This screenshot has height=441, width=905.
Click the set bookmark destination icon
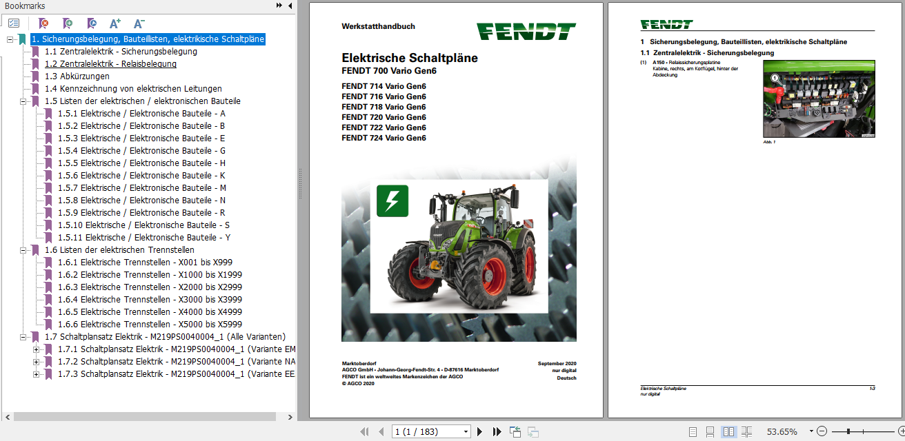point(92,23)
